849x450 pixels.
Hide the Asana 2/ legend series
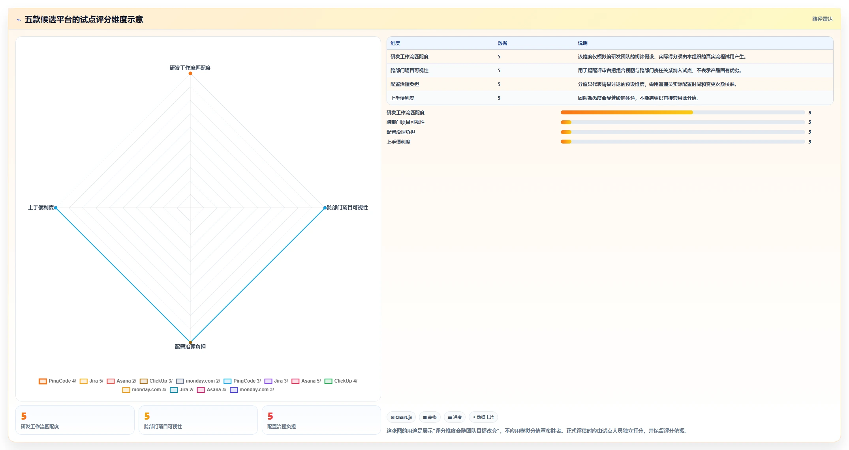pyautogui.click(x=121, y=381)
